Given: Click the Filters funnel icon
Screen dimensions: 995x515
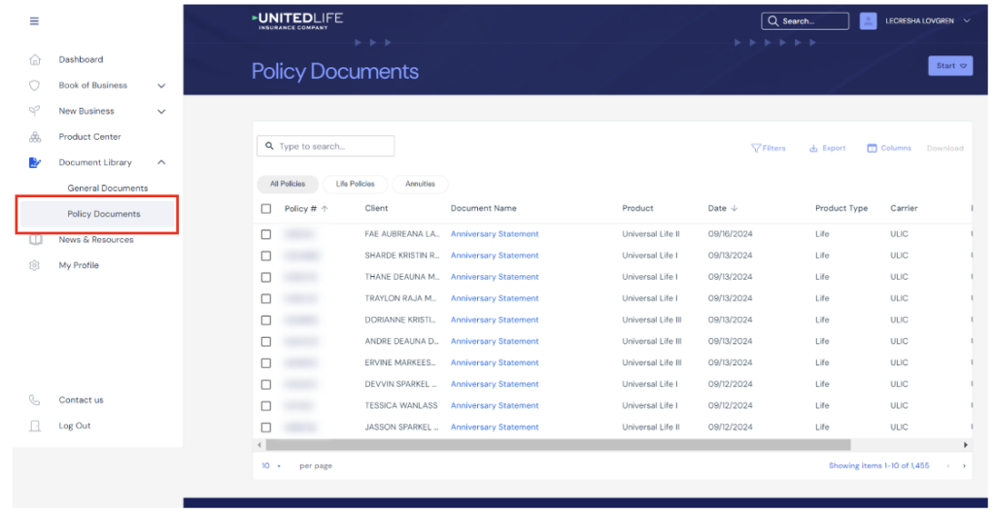Looking at the screenshot, I should click(755, 149).
